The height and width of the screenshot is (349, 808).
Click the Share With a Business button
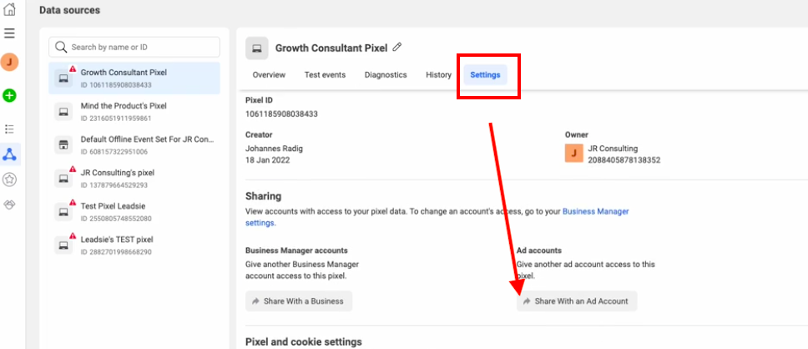point(298,301)
